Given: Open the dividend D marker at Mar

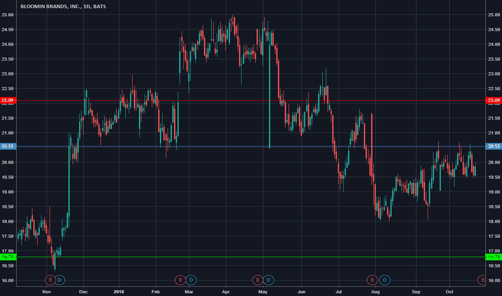Looking at the screenshot, I should pos(191,280).
